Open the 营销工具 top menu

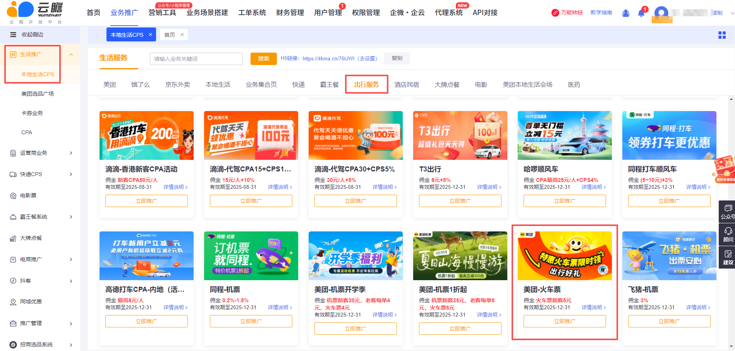pos(162,13)
